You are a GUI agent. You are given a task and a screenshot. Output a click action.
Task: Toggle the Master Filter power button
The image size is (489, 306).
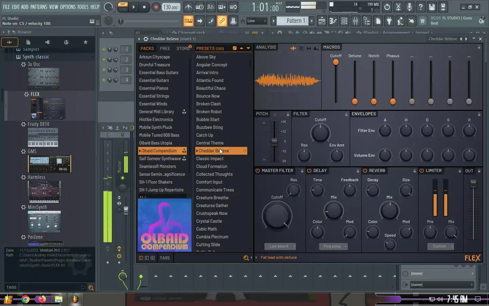coord(258,171)
